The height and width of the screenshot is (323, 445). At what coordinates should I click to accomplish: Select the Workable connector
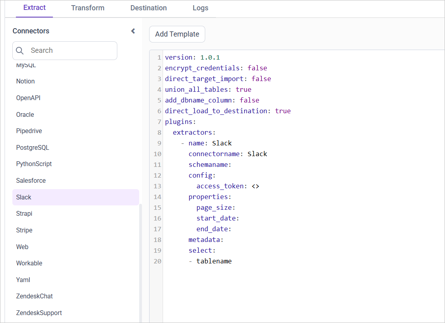pyautogui.click(x=29, y=263)
